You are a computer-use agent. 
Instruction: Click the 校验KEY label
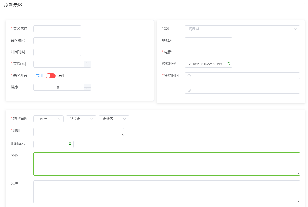coord(169,64)
